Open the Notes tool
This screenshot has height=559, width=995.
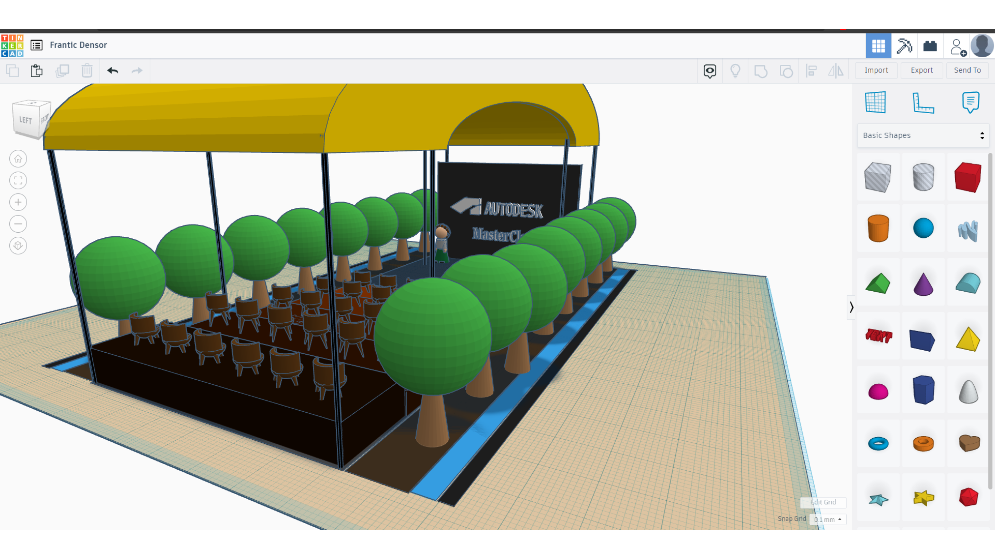(970, 102)
